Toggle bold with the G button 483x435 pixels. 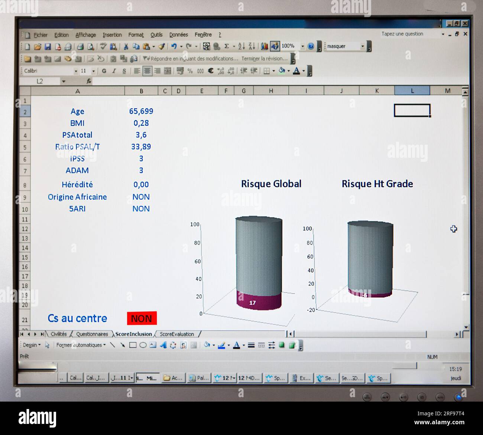[x=104, y=71]
